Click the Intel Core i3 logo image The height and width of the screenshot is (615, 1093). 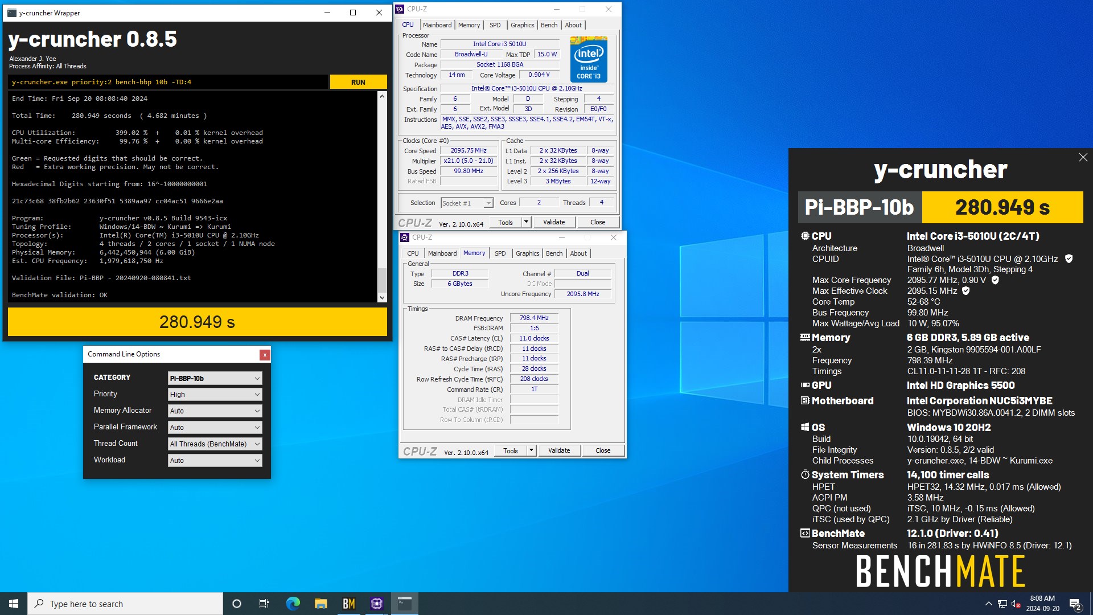click(x=589, y=60)
